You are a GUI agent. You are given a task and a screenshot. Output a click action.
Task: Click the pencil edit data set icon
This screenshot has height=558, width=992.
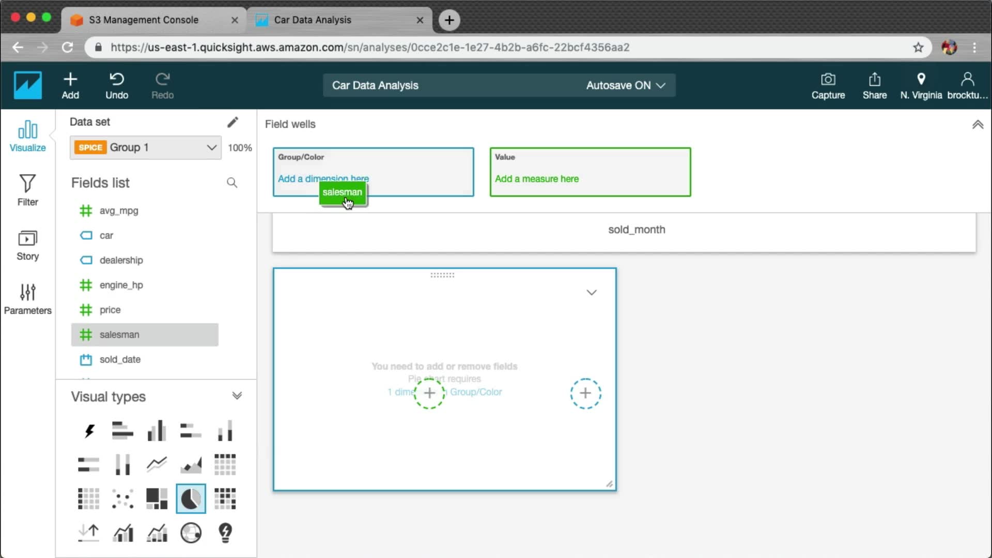point(233,122)
